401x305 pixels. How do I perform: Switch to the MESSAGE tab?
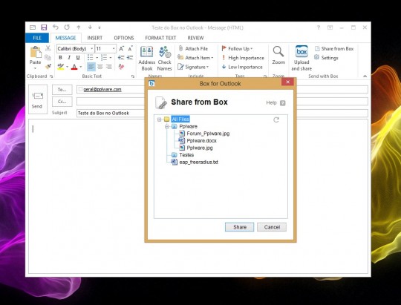[66, 38]
